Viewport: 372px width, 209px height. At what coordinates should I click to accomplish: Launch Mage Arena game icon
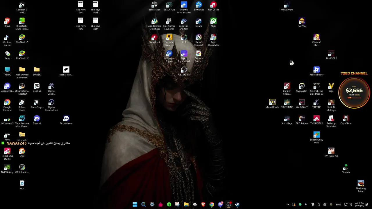[287, 6]
